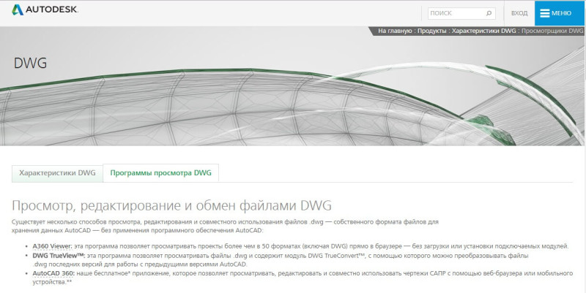The image size is (586, 293).
Task: Select the Программы просмотра DWG tab
Action: (x=160, y=173)
